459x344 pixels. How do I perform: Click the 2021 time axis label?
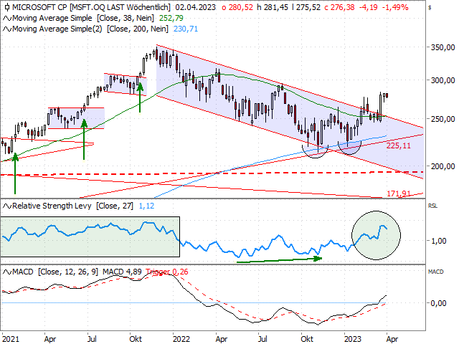pos(11,339)
